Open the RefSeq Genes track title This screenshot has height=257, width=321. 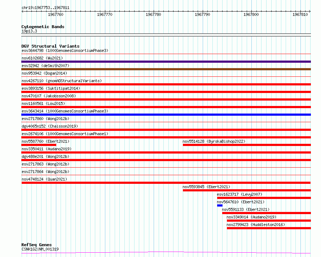click(x=36, y=245)
